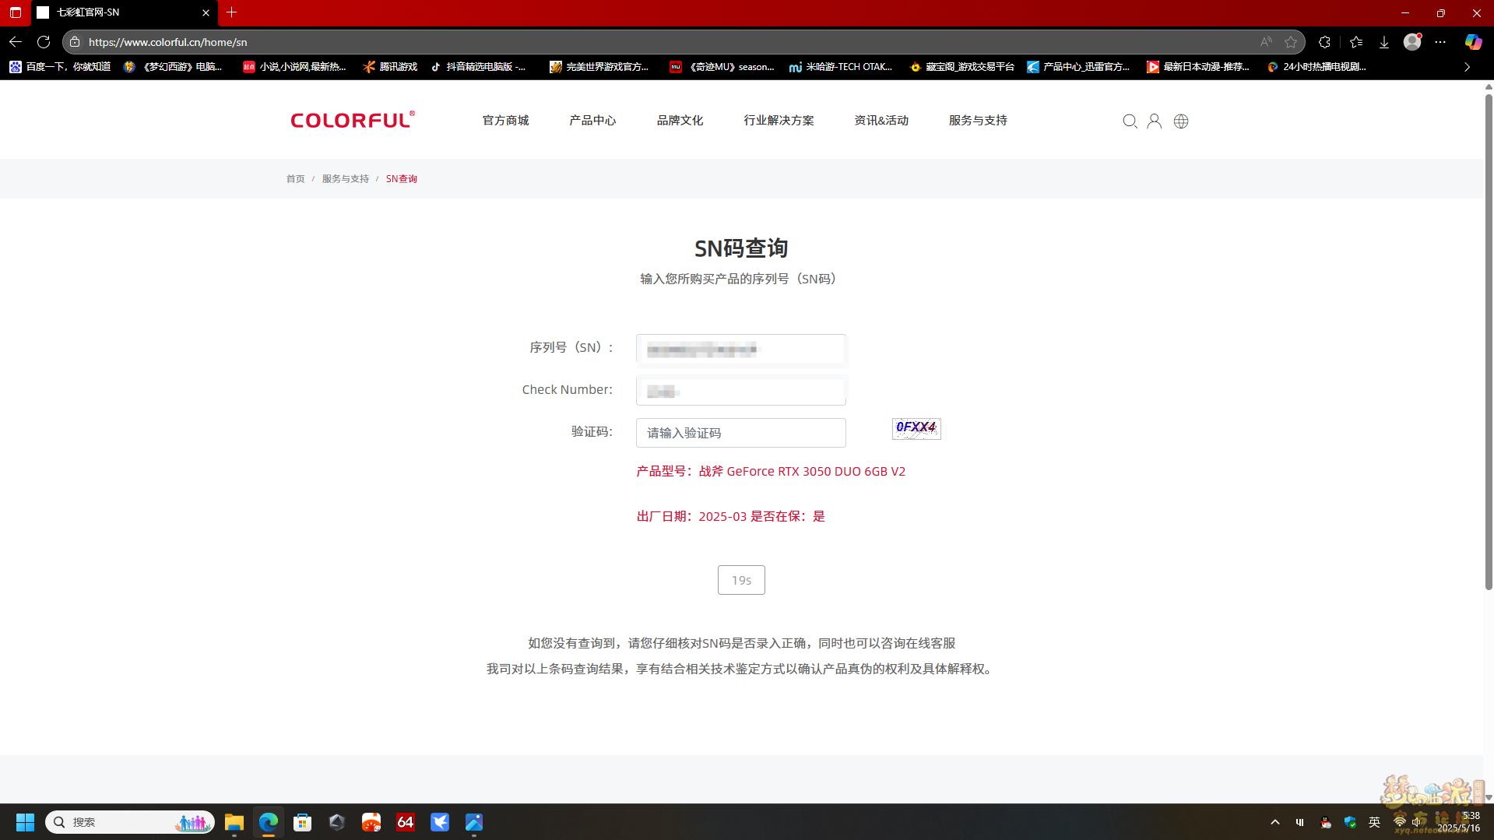Image resolution: width=1494 pixels, height=840 pixels.
Task: Refresh the captcha image 0FXX4
Action: [x=916, y=428]
